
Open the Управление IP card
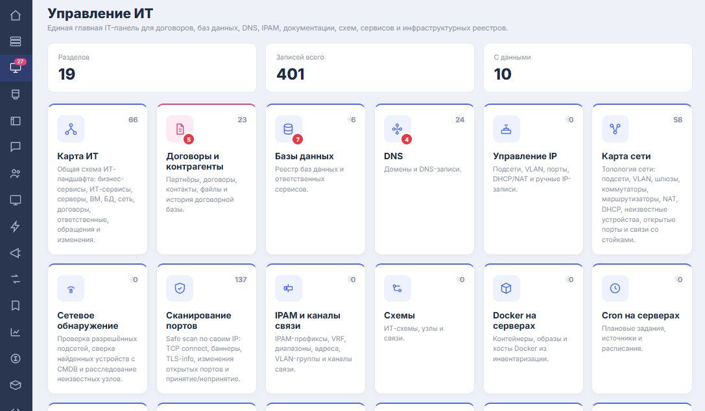click(x=533, y=179)
